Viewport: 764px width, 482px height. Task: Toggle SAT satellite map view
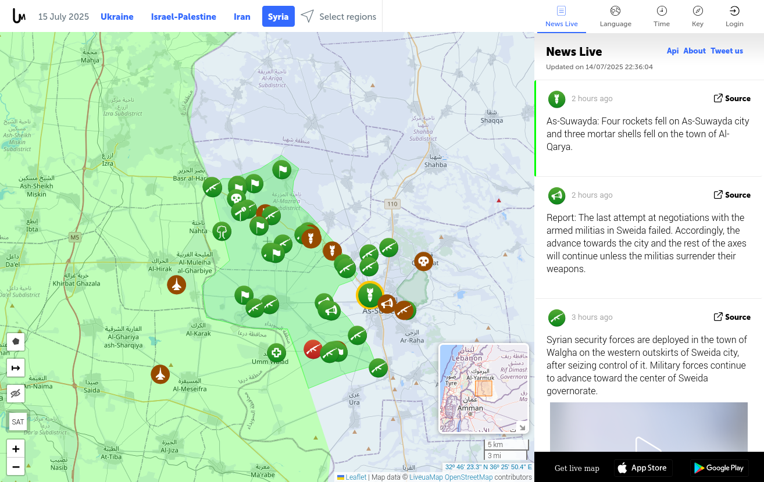pyautogui.click(x=18, y=422)
